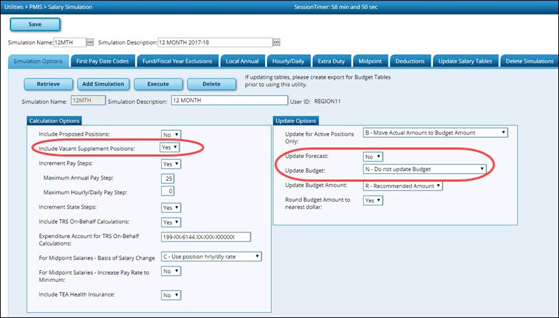
Task: Expand Include Proposed Positions dropdown
Action: pos(171,134)
